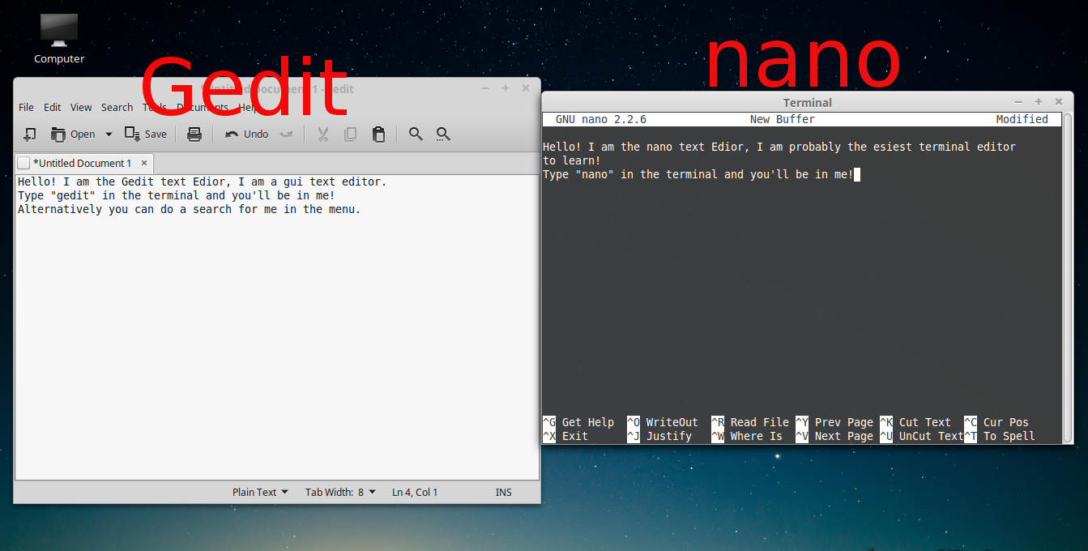Open Gedit Edit menu
This screenshot has height=551, width=1088.
point(52,107)
